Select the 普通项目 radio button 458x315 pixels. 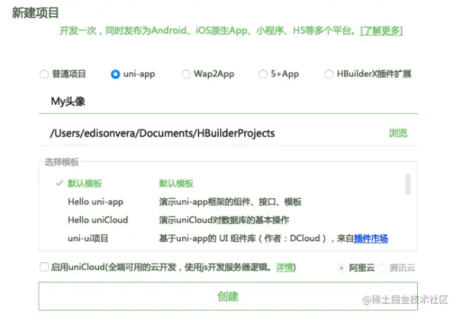coord(44,74)
